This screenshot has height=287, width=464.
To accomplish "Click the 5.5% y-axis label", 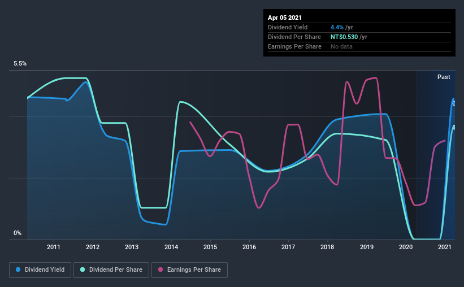I will coord(20,64).
